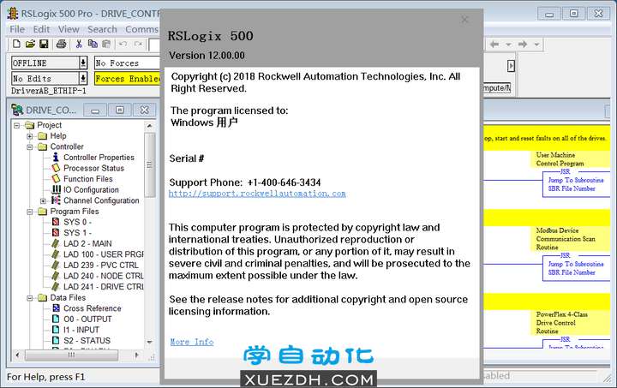Collapse the Program Files folder node
This screenshot has width=617, height=388.
[x=30, y=212]
